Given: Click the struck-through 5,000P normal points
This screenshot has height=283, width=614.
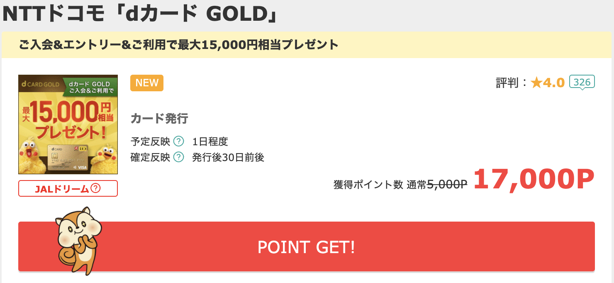Looking at the screenshot, I should tap(447, 185).
